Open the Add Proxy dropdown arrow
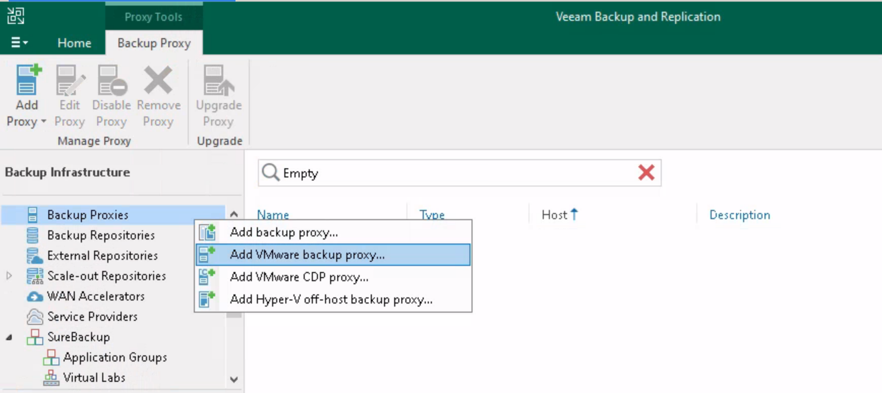882x393 pixels. pyautogui.click(x=44, y=122)
